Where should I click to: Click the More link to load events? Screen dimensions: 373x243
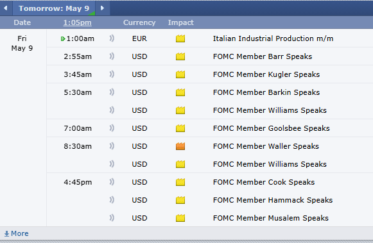17,233
